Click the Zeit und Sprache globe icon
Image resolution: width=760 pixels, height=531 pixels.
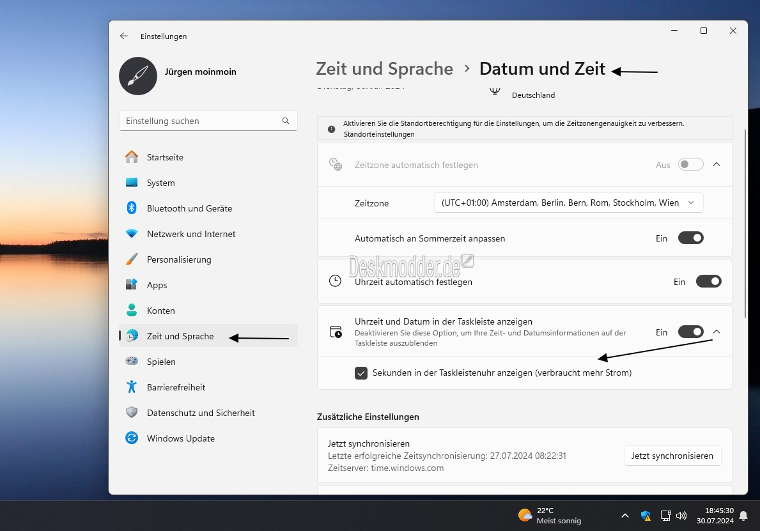[x=131, y=335]
